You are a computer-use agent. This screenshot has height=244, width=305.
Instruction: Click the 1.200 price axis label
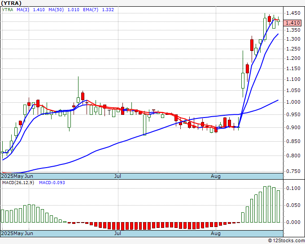point(293,58)
